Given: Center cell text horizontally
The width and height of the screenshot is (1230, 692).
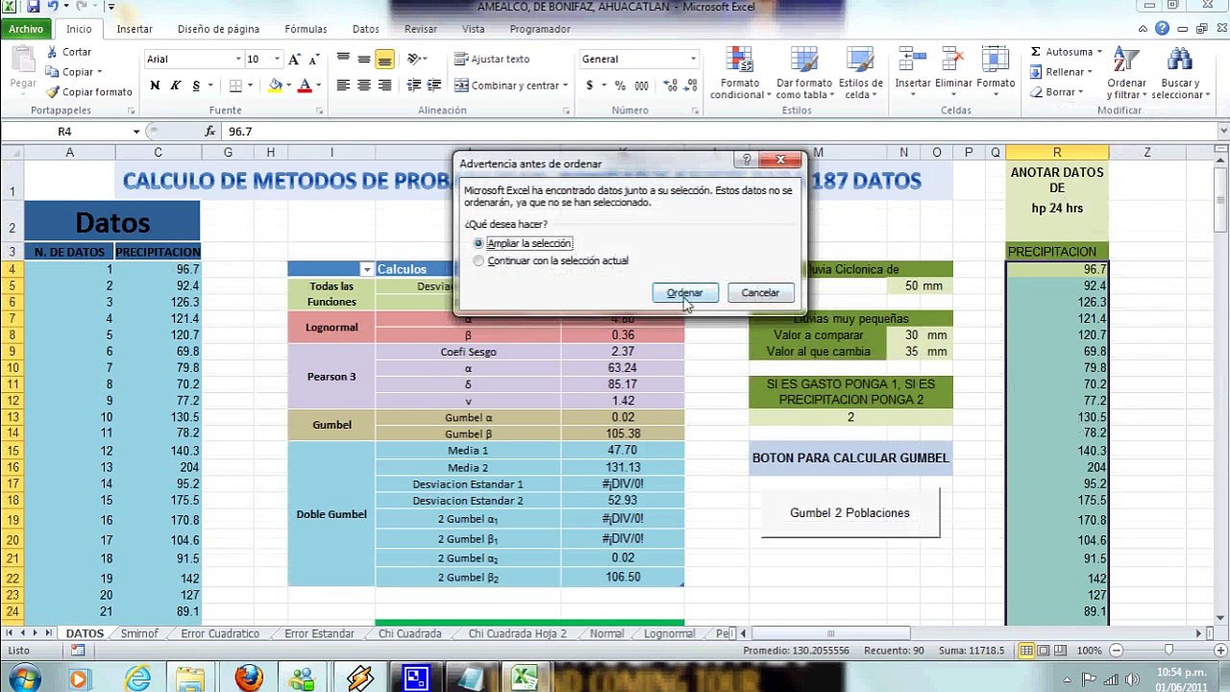Looking at the screenshot, I should 363,86.
